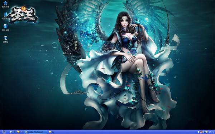215x134 pixels.
Task: Open the QQ penguin tray icon
Action: point(201,132)
